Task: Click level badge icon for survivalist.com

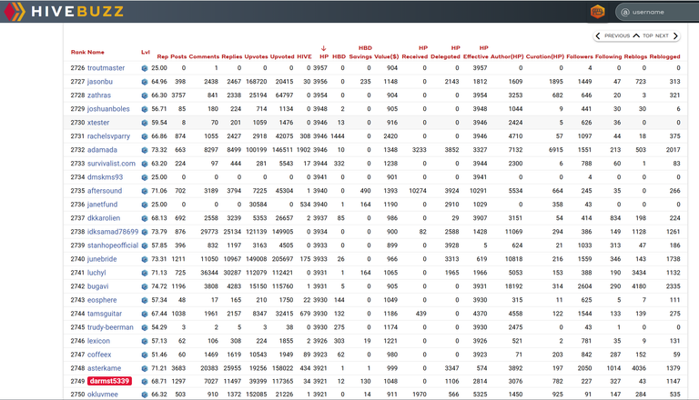Action: pos(145,164)
